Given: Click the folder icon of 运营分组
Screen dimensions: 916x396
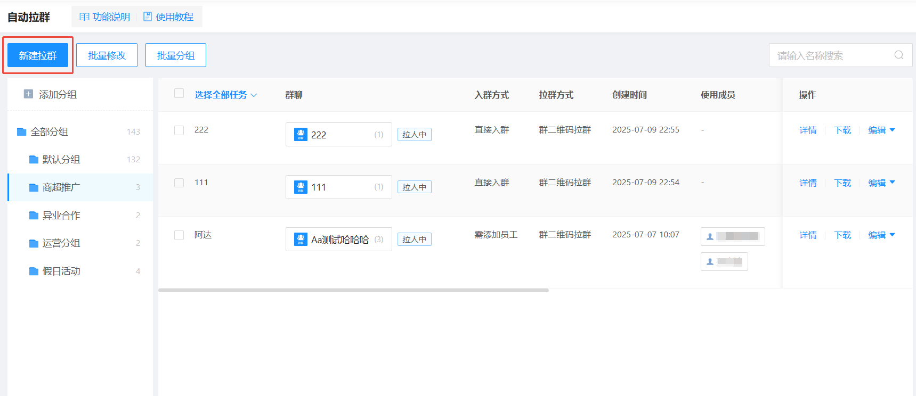Looking at the screenshot, I should (34, 243).
